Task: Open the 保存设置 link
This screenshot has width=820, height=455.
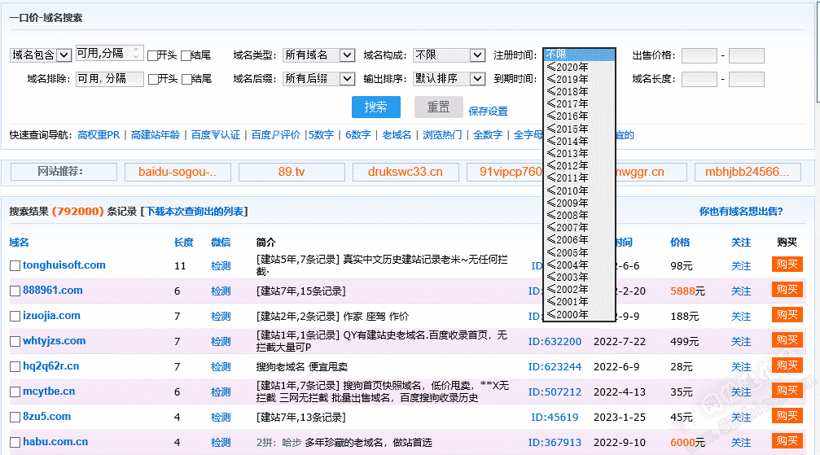Action: (x=488, y=112)
